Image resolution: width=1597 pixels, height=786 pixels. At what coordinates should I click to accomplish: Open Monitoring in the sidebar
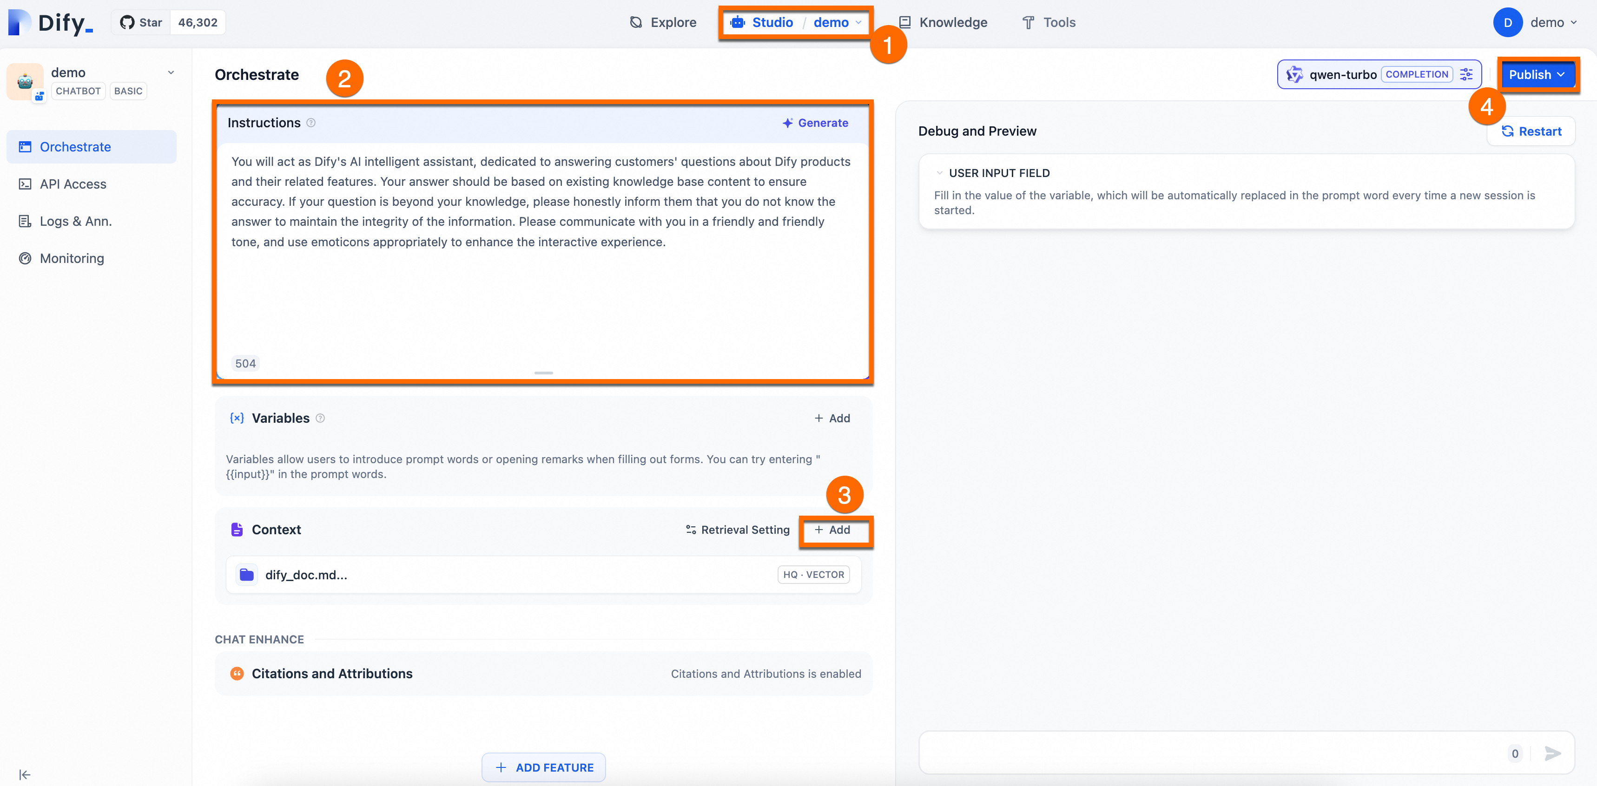pyautogui.click(x=92, y=258)
